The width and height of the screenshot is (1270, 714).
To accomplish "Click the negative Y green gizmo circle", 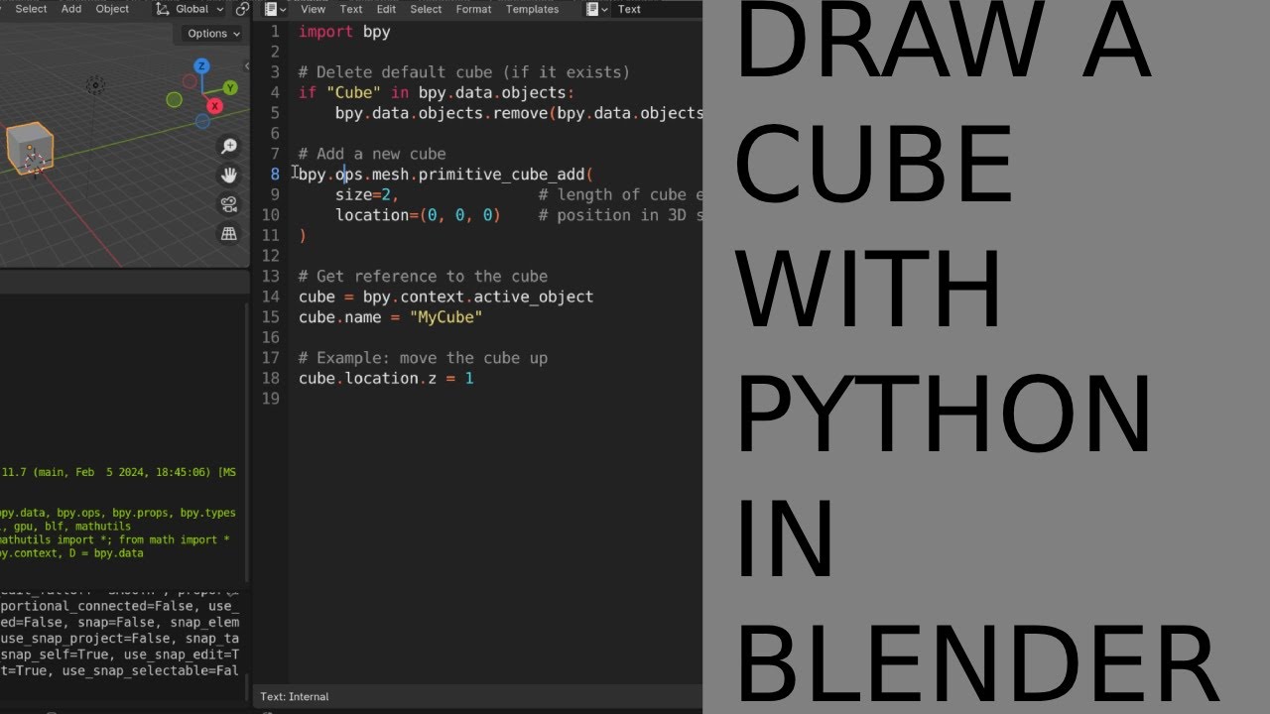I will tap(174, 99).
